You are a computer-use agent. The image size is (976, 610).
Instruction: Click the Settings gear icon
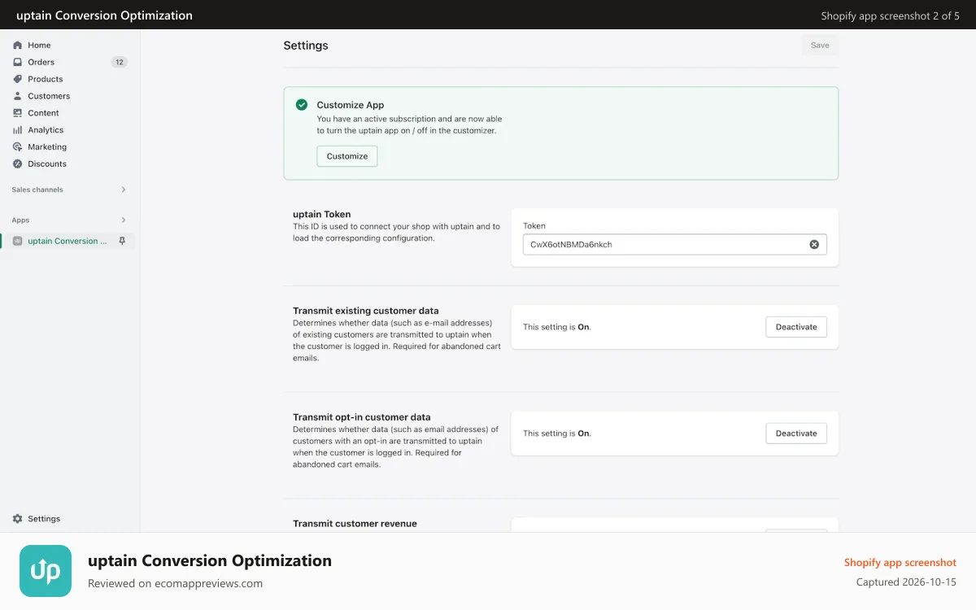(18, 519)
